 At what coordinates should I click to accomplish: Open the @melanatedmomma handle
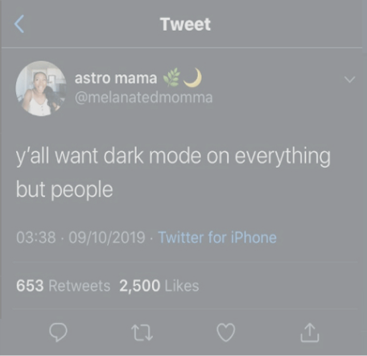[143, 97]
